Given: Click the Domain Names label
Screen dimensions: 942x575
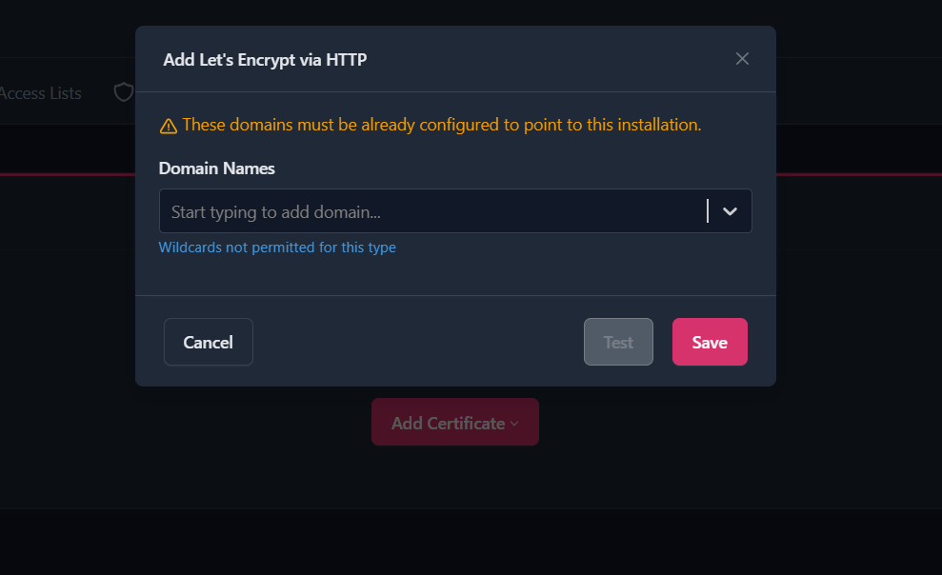Looking at the screenshot, I should (x=216, y=169).
